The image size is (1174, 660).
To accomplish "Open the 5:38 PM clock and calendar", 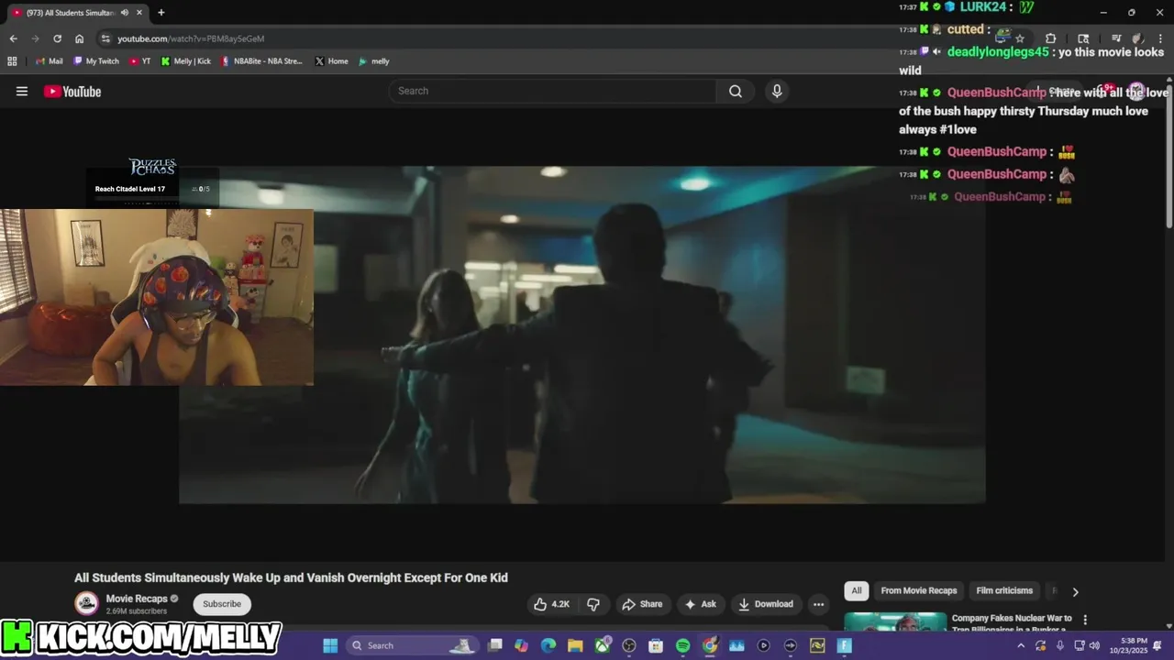I will pyautogui.click(x=1127, y=645).
